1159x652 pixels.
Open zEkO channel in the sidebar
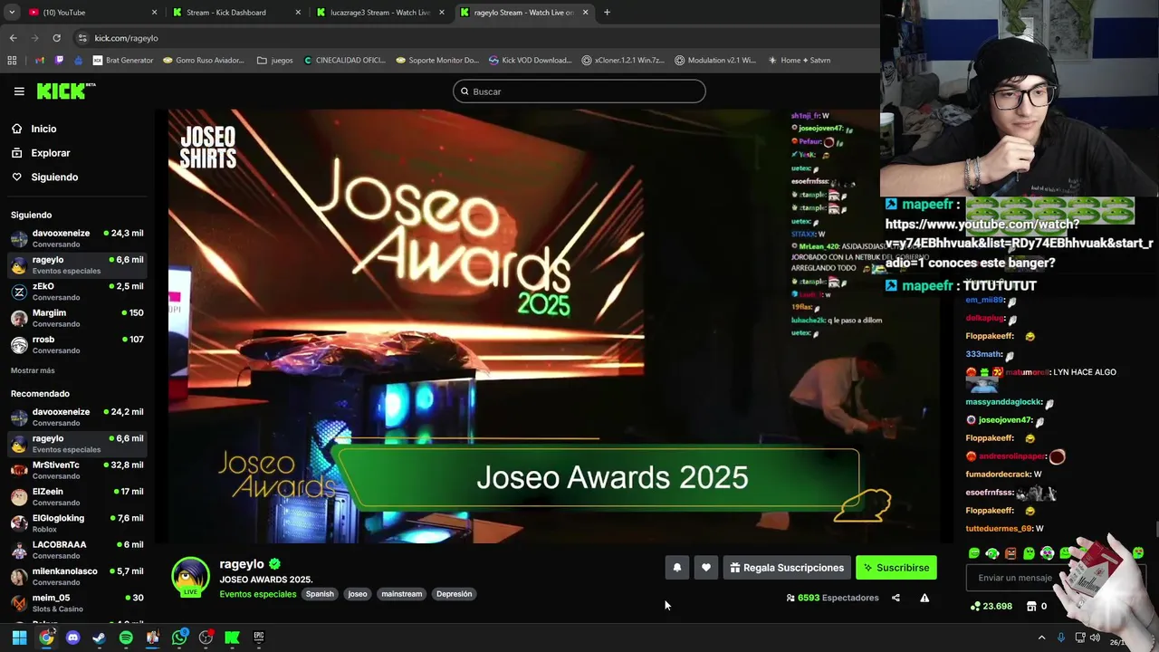click(x=77, y=292)
